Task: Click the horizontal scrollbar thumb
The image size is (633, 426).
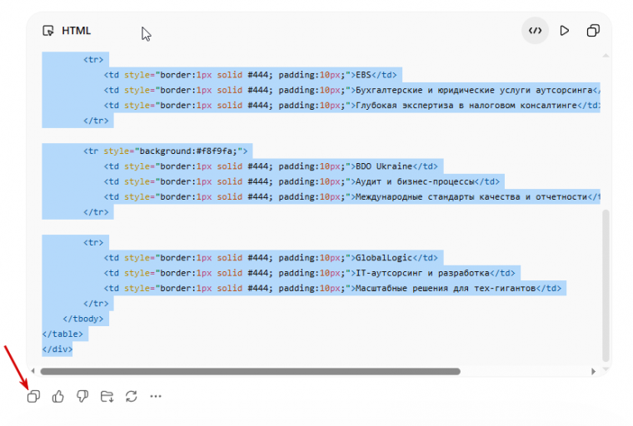Action: [x=251, y=371]
